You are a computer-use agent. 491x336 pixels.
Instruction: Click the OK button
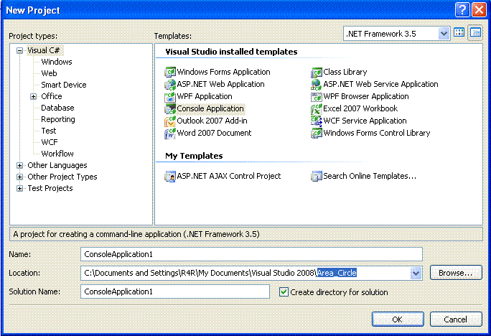coord(398,319)
